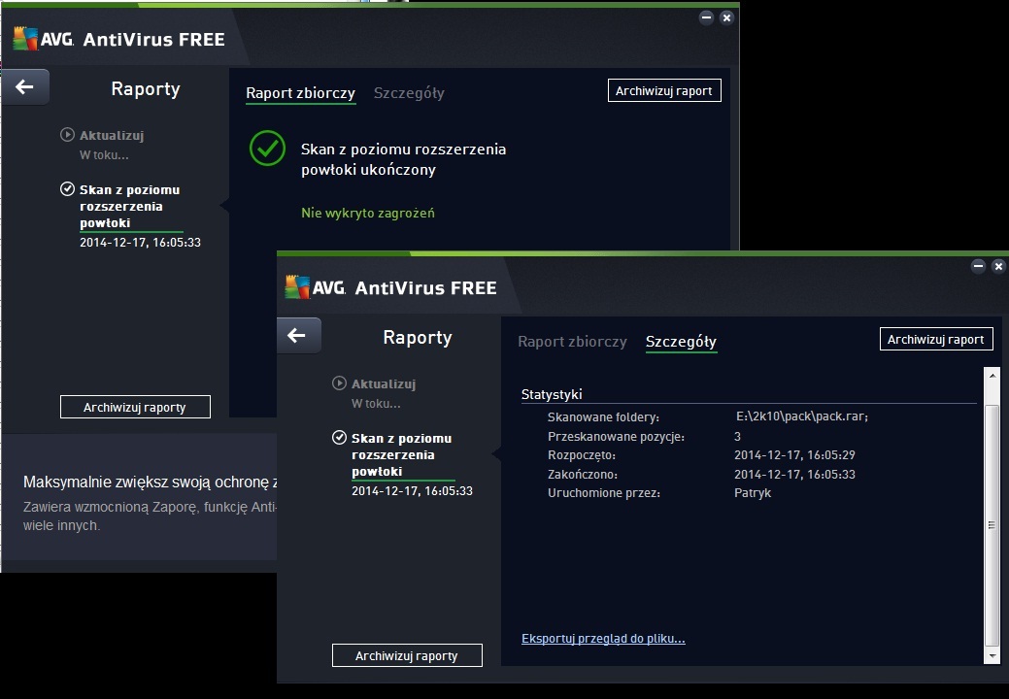Click Raporty heading in front window
The width and height of the screenshot is (1009, 699).
pyautogui.click(x=418, y=338)
